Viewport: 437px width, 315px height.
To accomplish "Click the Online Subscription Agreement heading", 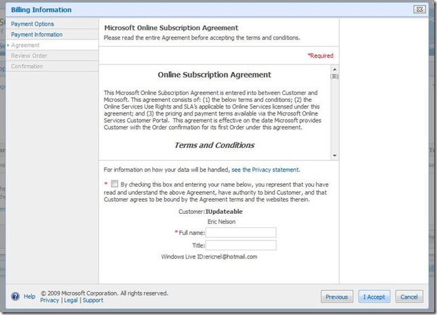I will pyautogui.click(x=214, y=75).
